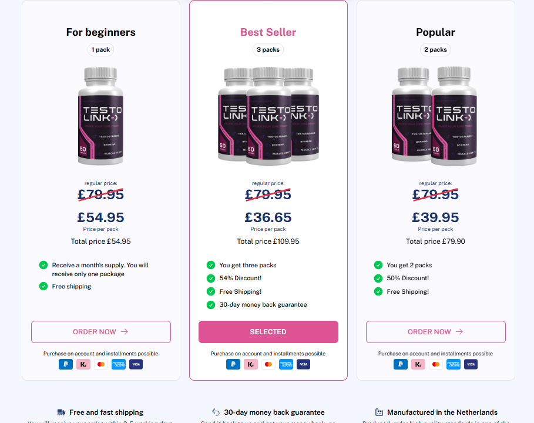Click the three bottles product image

click(x=268, y=116)
